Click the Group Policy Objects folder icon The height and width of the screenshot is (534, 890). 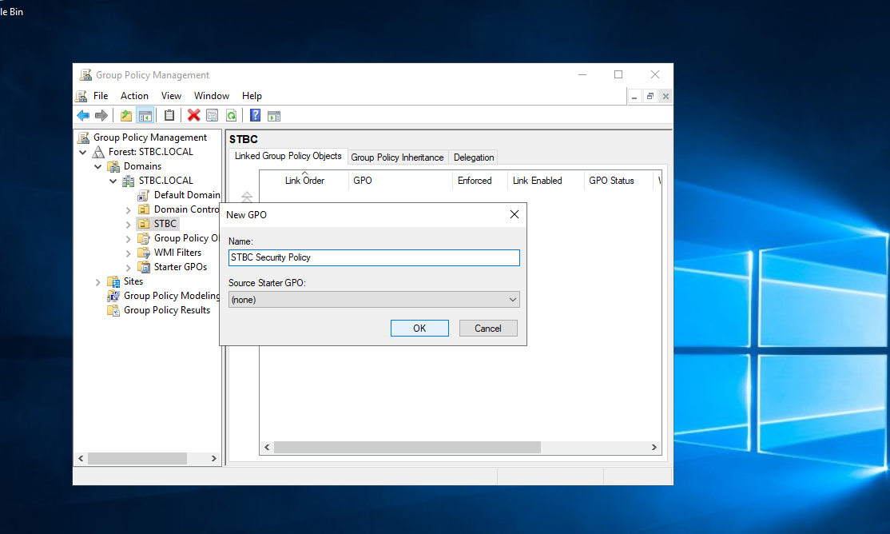(144, 238)
